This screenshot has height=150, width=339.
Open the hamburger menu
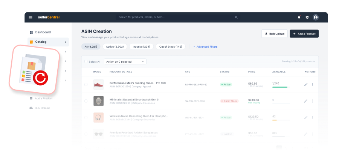click(x=31, y=17)
